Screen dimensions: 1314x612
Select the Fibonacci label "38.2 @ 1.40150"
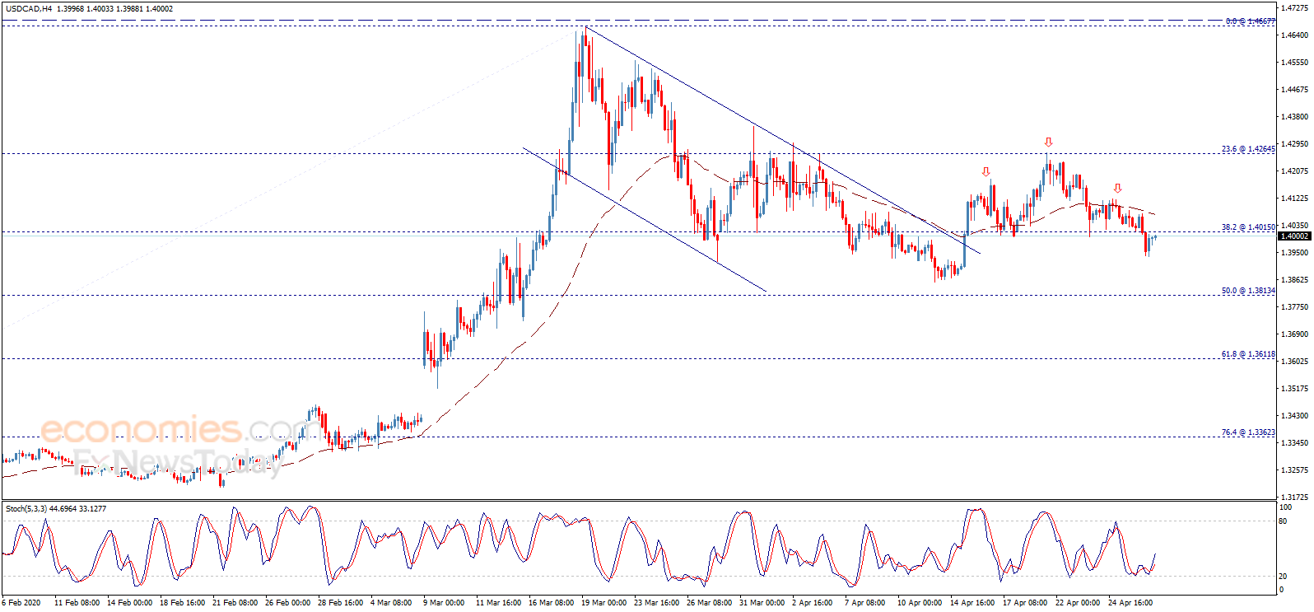[1248, 227]
